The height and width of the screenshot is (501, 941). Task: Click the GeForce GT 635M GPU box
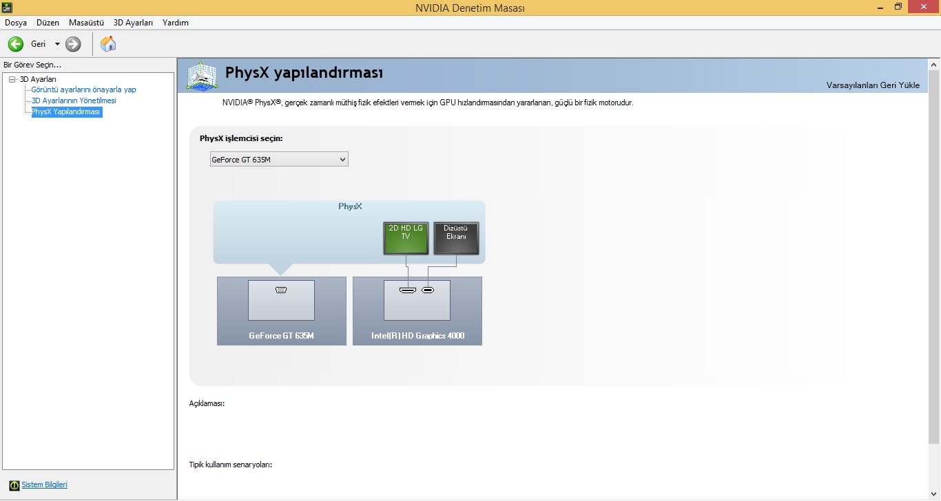tap(281, 311)
